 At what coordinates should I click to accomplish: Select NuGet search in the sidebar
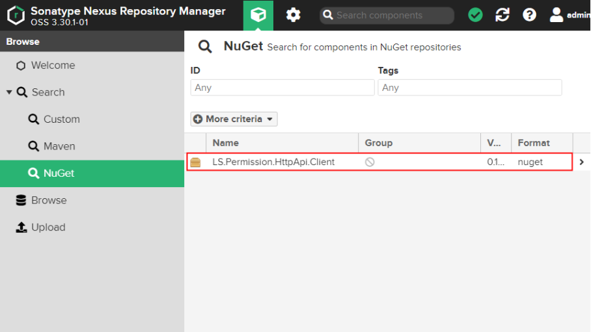(x=92, y=173)
